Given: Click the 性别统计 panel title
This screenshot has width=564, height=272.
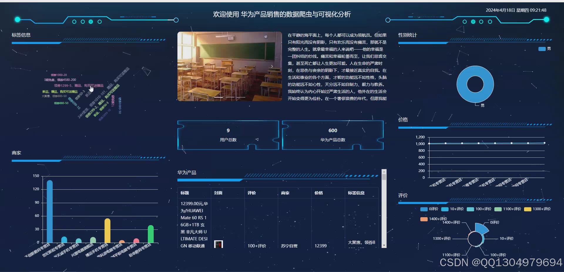Looking at the screenshot, I should (x=407, y=35).
